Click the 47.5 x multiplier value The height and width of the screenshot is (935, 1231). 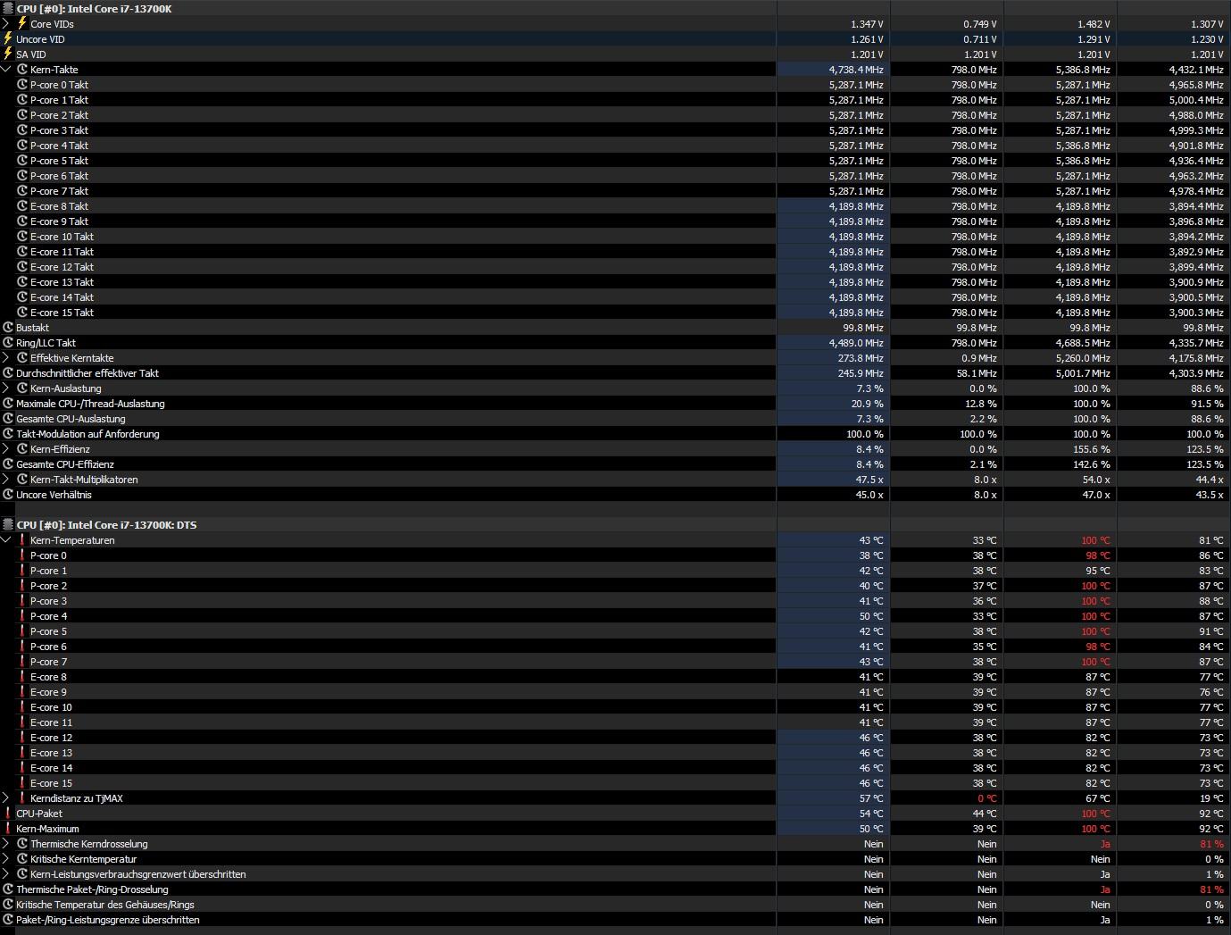pos(869,480)
